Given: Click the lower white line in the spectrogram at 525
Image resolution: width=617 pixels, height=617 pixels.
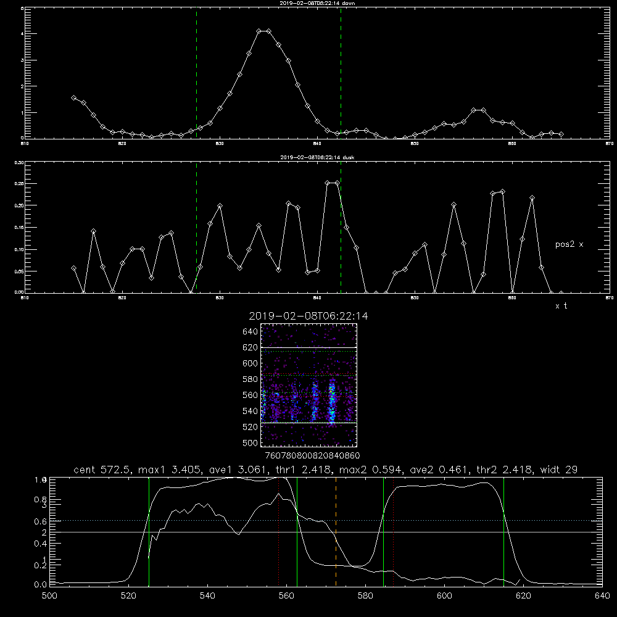Looking at the screenshot, I should pos(308,423).
